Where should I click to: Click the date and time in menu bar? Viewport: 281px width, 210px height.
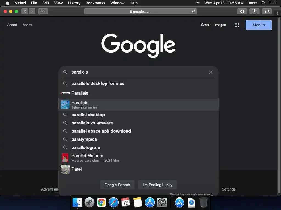click(224, 3)
